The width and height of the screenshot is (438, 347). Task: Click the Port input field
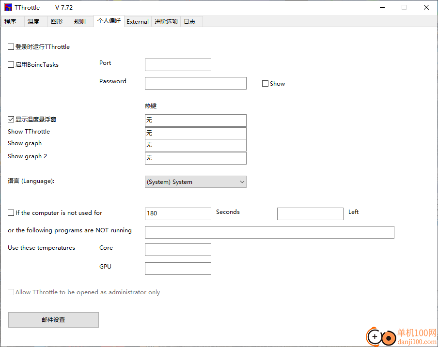178,65
